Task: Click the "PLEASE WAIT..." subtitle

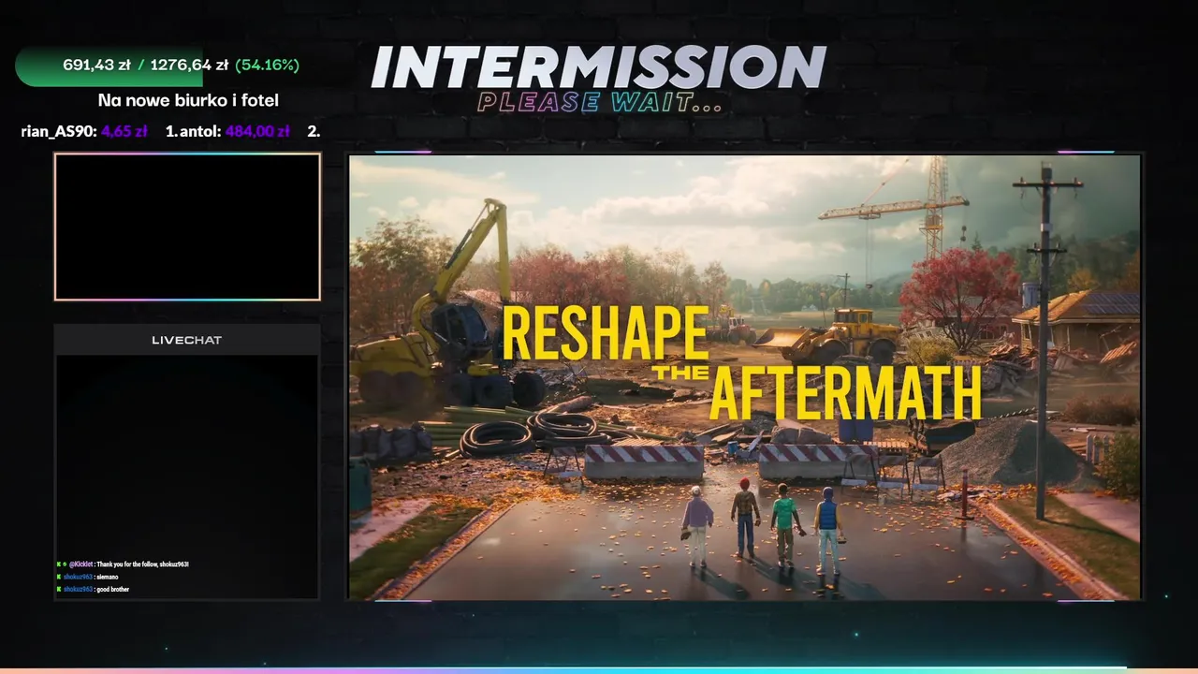Action: click(600, 102)
